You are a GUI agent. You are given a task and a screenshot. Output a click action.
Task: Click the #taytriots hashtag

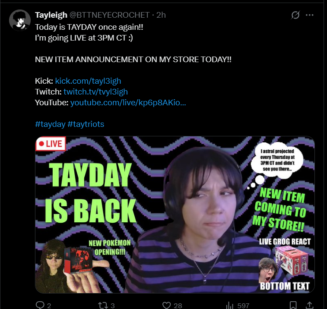(x=86, y=124)
